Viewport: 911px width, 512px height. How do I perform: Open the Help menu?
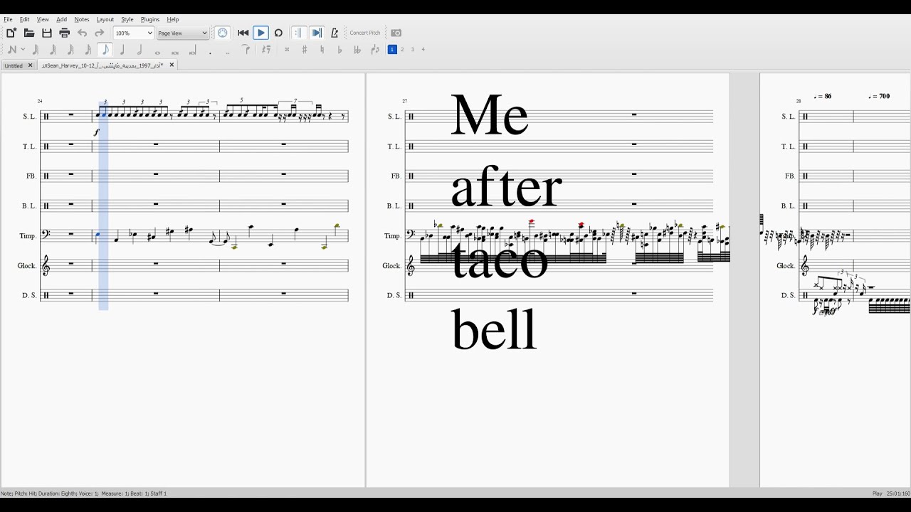click(x=173, y=19)
